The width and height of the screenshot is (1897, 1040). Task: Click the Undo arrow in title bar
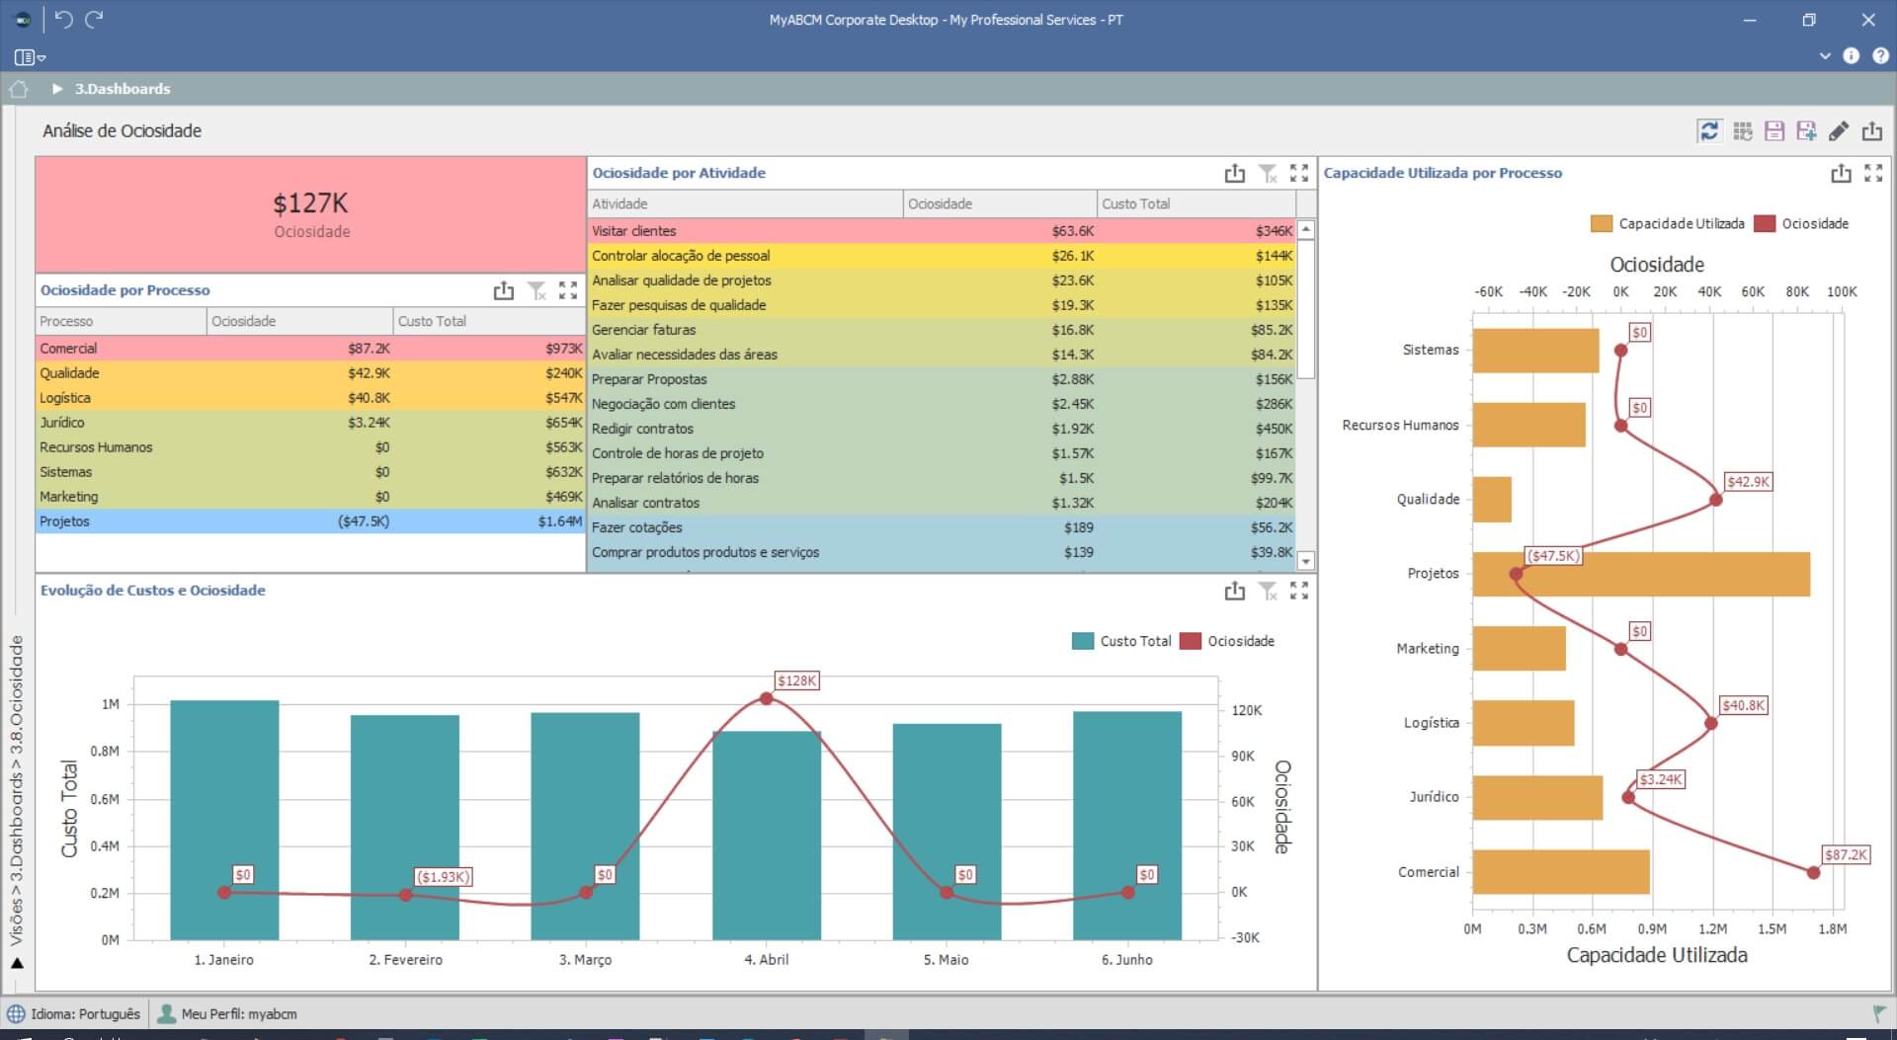click(x=63, y=19)
